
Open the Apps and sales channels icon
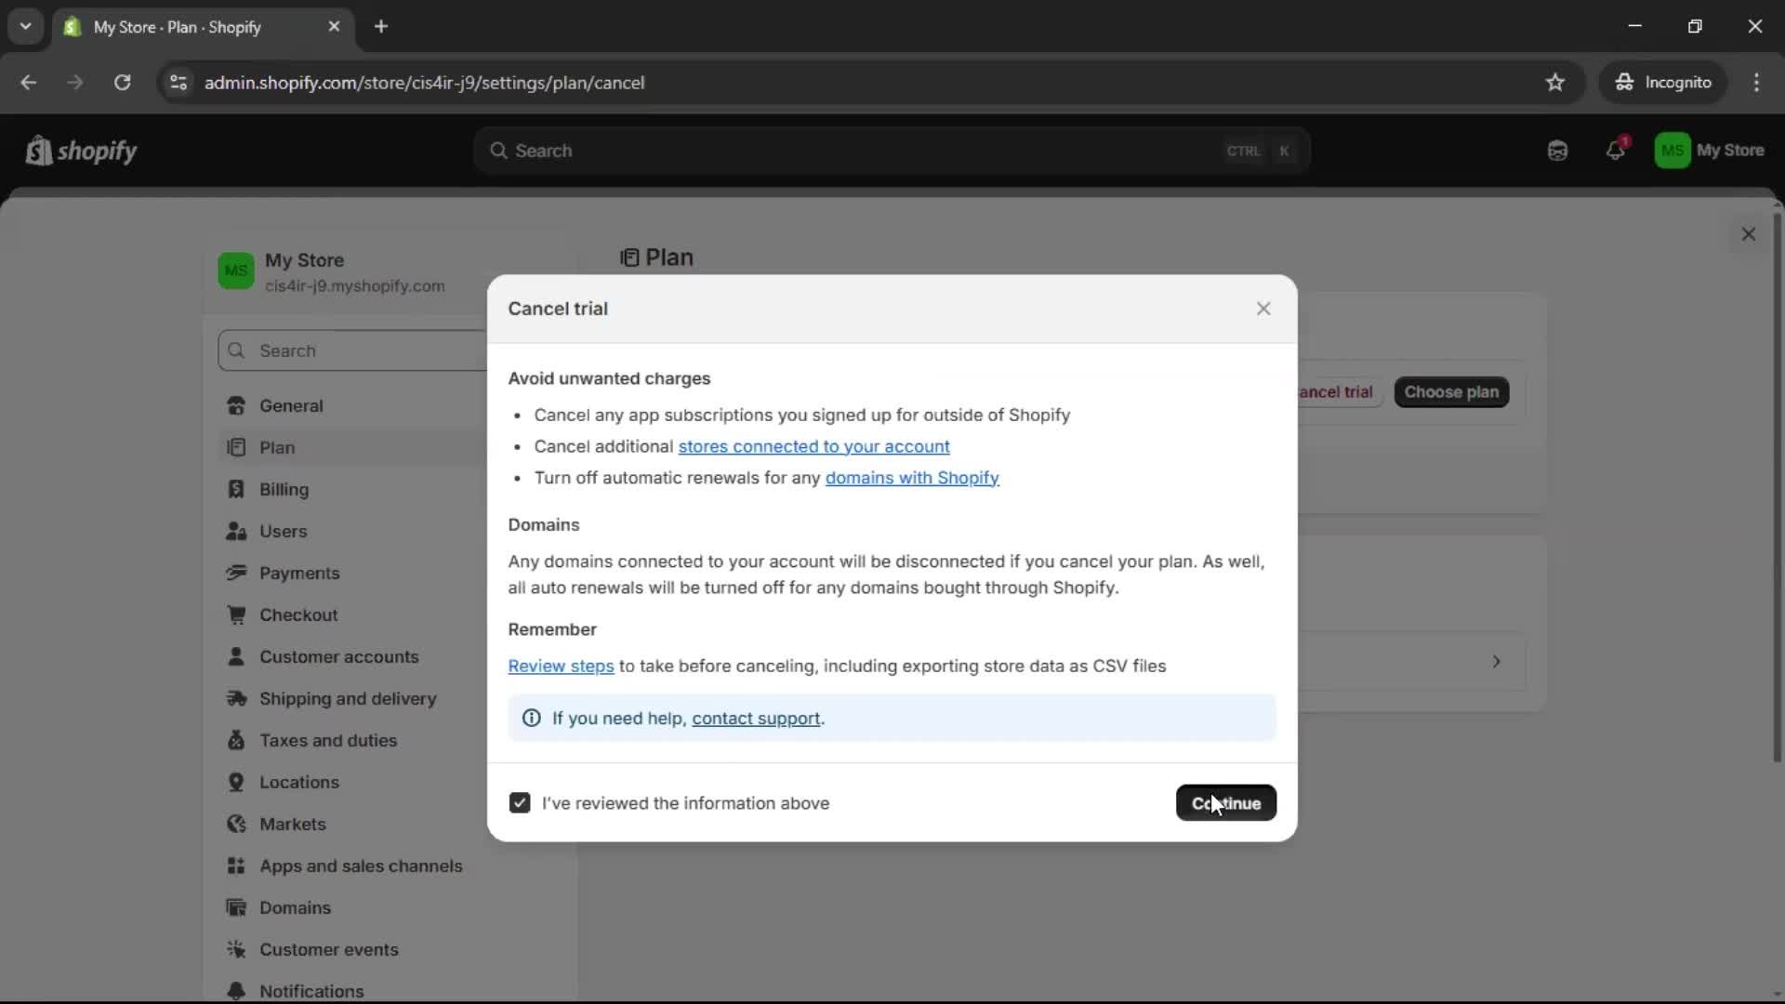coord(238,865)
